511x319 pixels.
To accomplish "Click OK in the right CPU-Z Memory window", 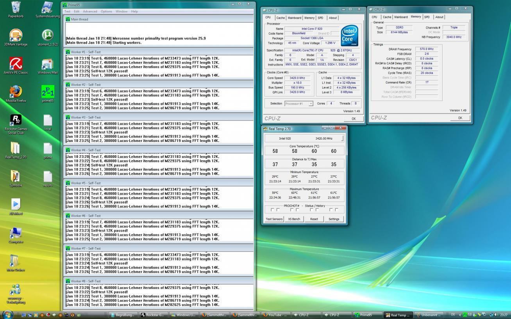I will point(460,118).
